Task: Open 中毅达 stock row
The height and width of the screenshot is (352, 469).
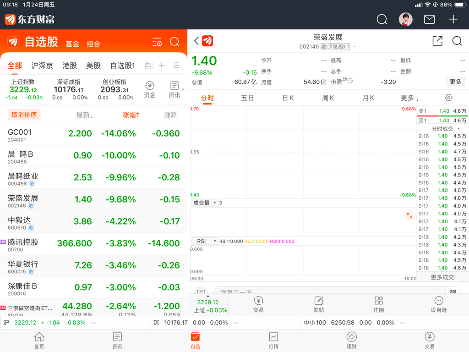Action: (93, 221)
